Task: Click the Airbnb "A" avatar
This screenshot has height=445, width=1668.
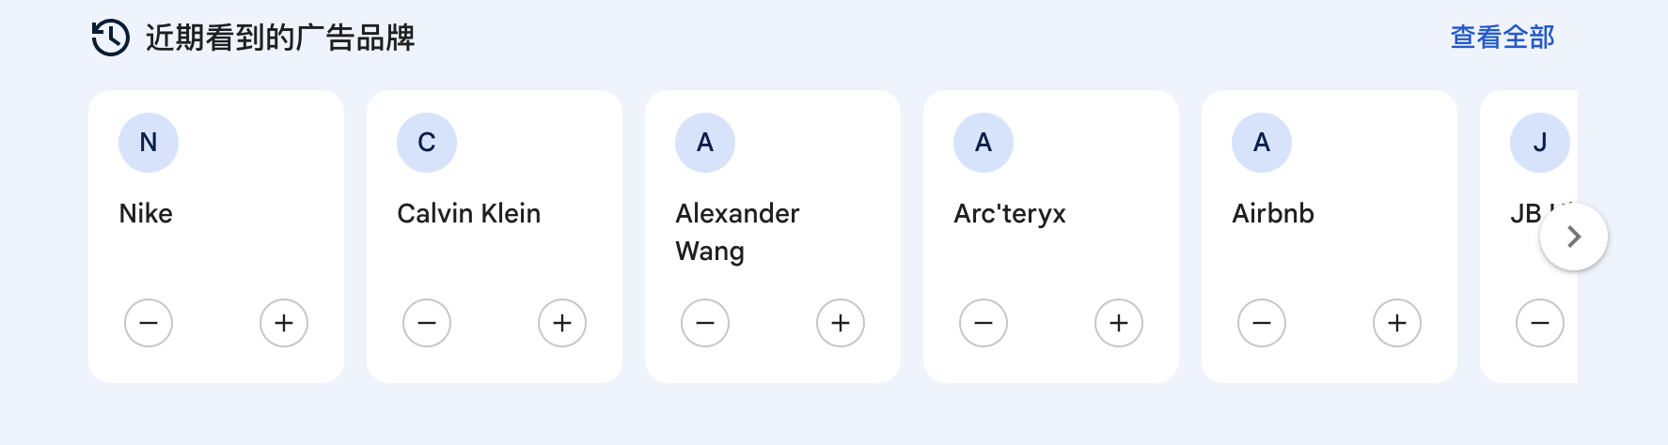Action: click(1262, 143)
